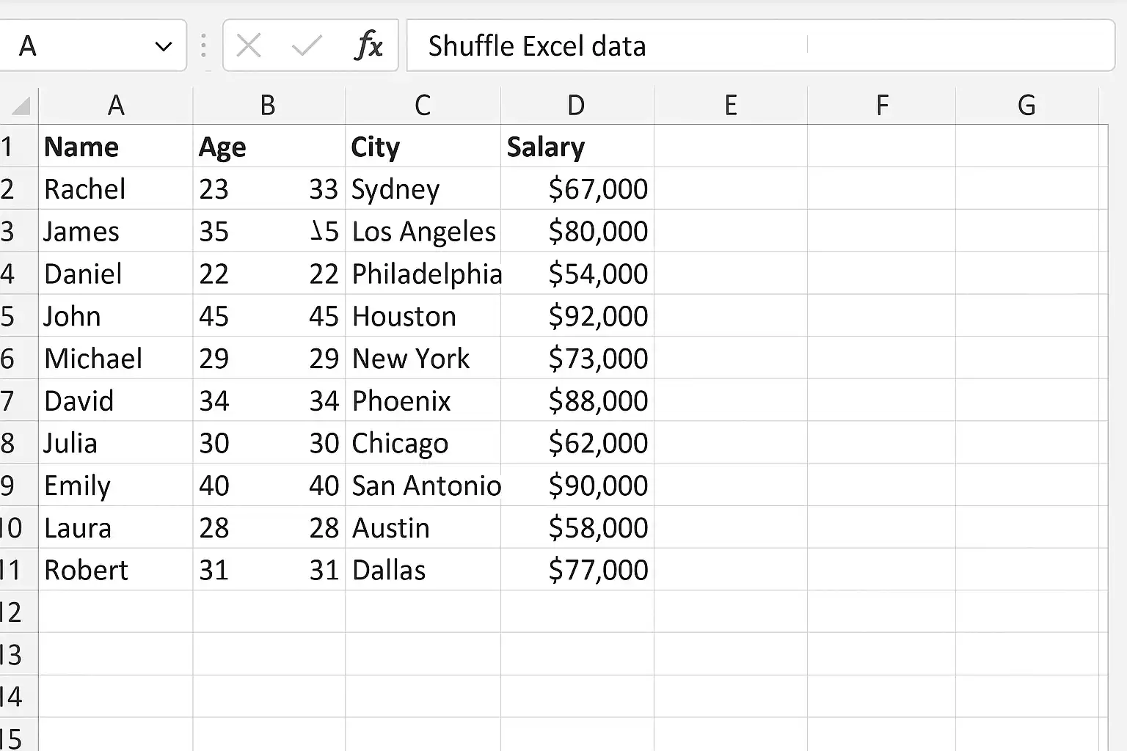Click the Cancel (X) formula icon
Screen dimensions: 1127x751
249,46
